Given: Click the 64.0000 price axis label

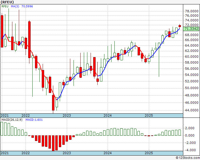Looking at the screenshot, I should point(191,45).
